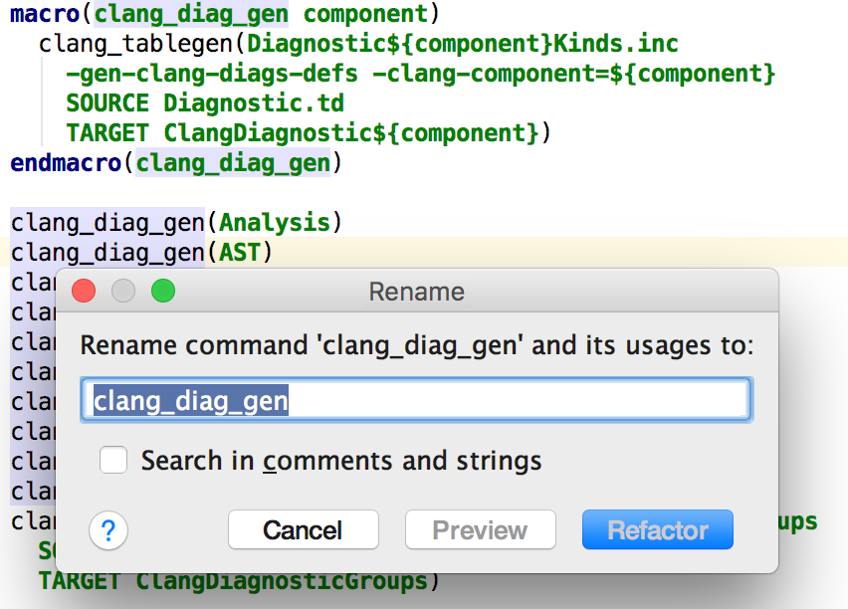Click the red close traffic light
The height and width of the screenshot is (609, 848).
click(84, 291)
